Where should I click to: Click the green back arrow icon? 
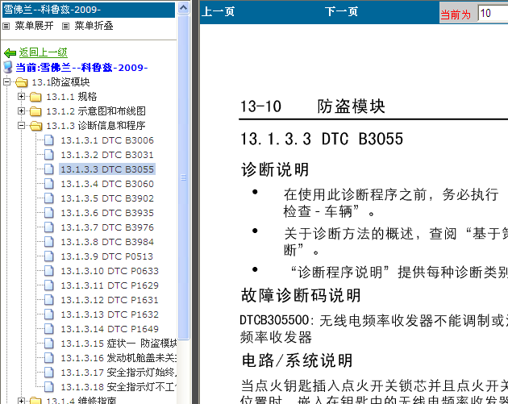(x=10, y=52)
